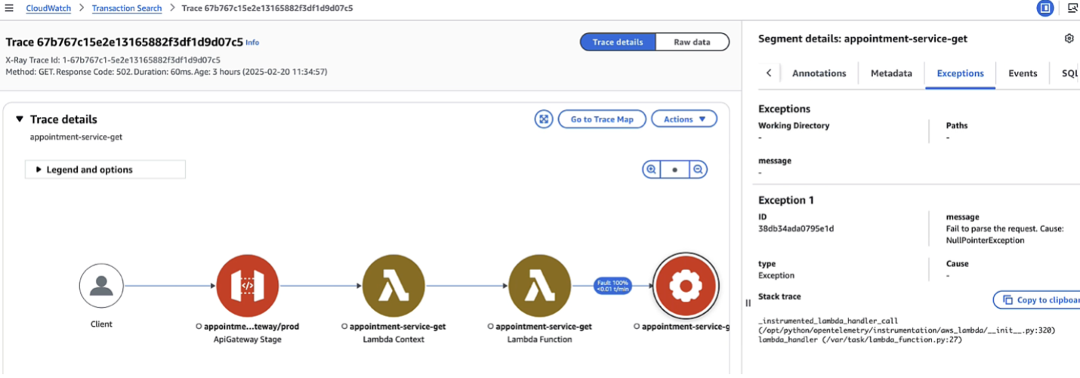Click the fit-to-screen map icon
Viewport: 1080px width, 378px height.
[x=543, y=119]
